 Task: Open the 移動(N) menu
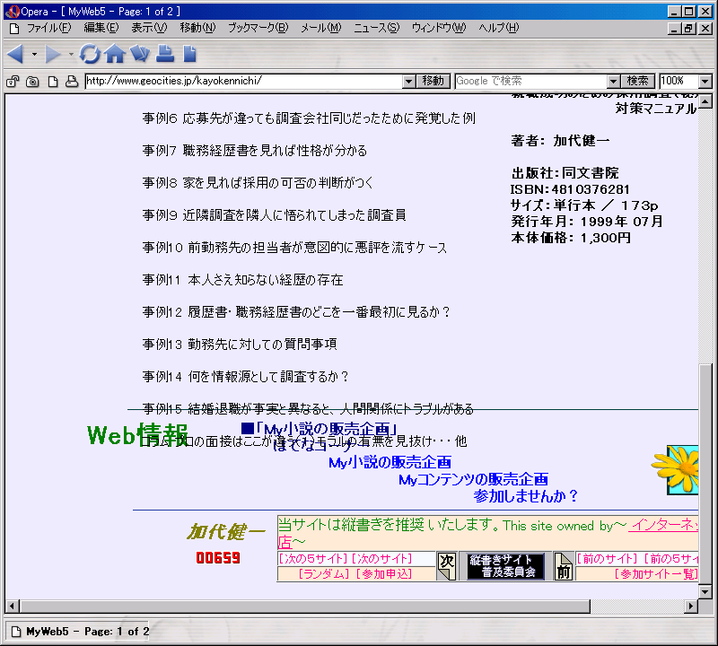(x=197, y=28)
